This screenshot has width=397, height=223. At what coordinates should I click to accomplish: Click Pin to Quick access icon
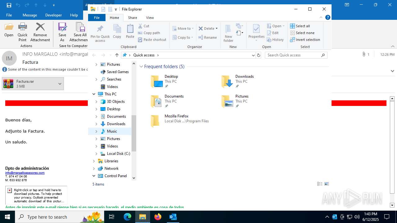coord(100,29)
